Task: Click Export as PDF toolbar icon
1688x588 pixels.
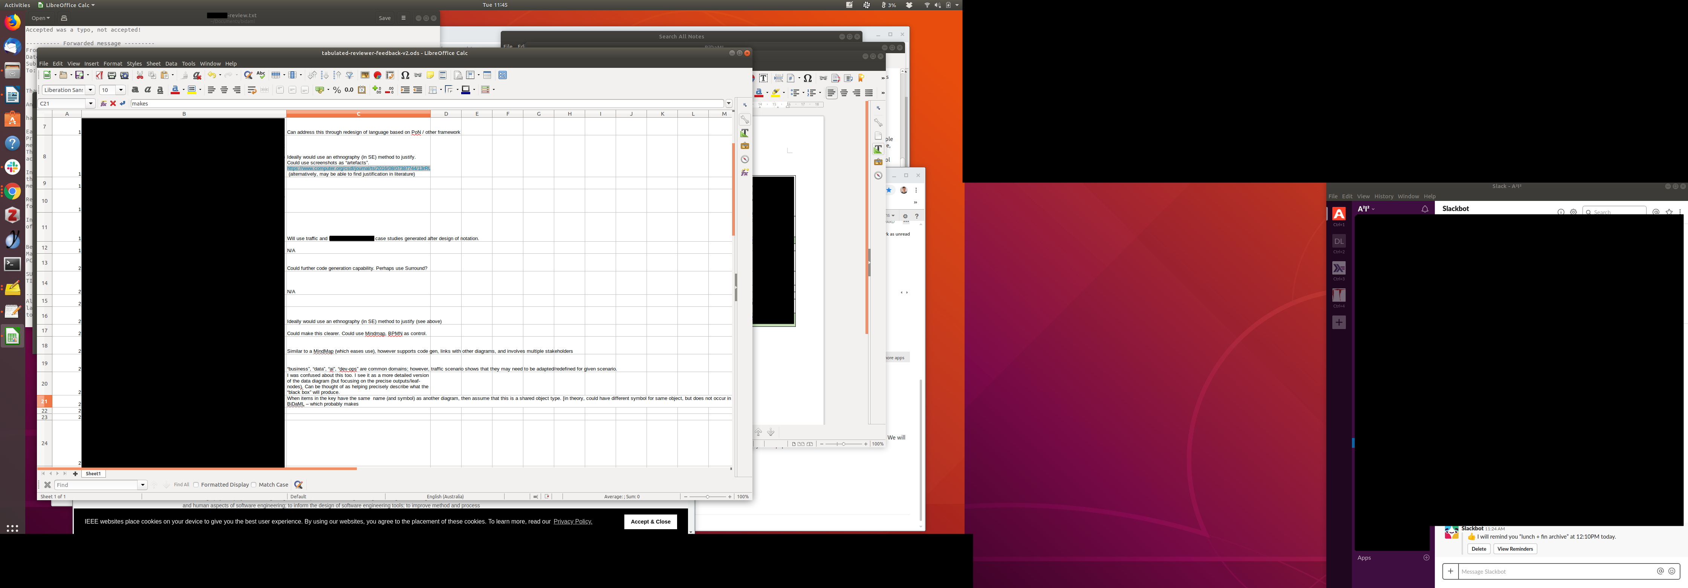Action: pos(99,75)
